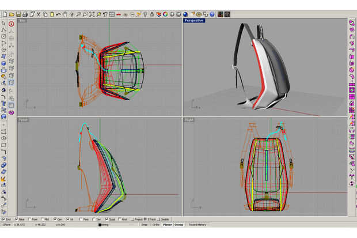Viewport: 357px width, 238px height.
Task: Check the Disable osnap checkbox
Action: coord(159,220)
